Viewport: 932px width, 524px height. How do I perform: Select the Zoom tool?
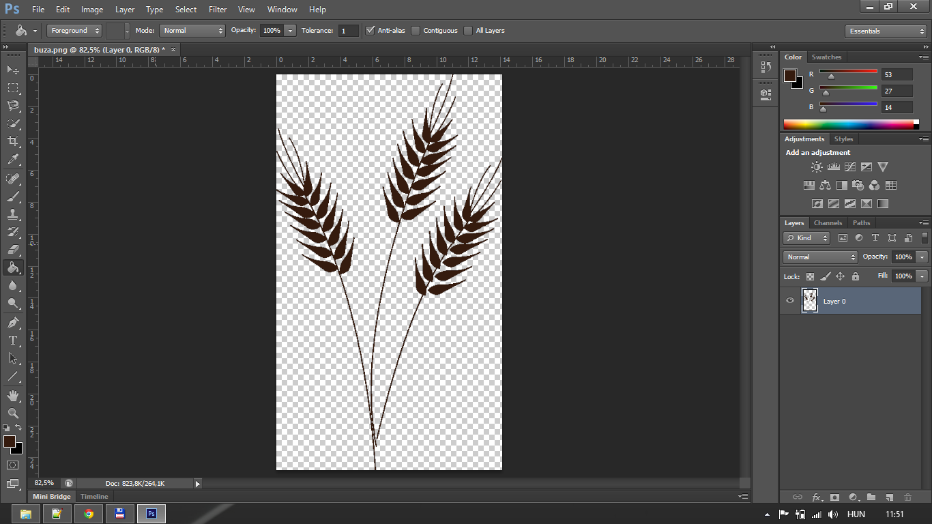pyautogui.click(x=13, y=413)
